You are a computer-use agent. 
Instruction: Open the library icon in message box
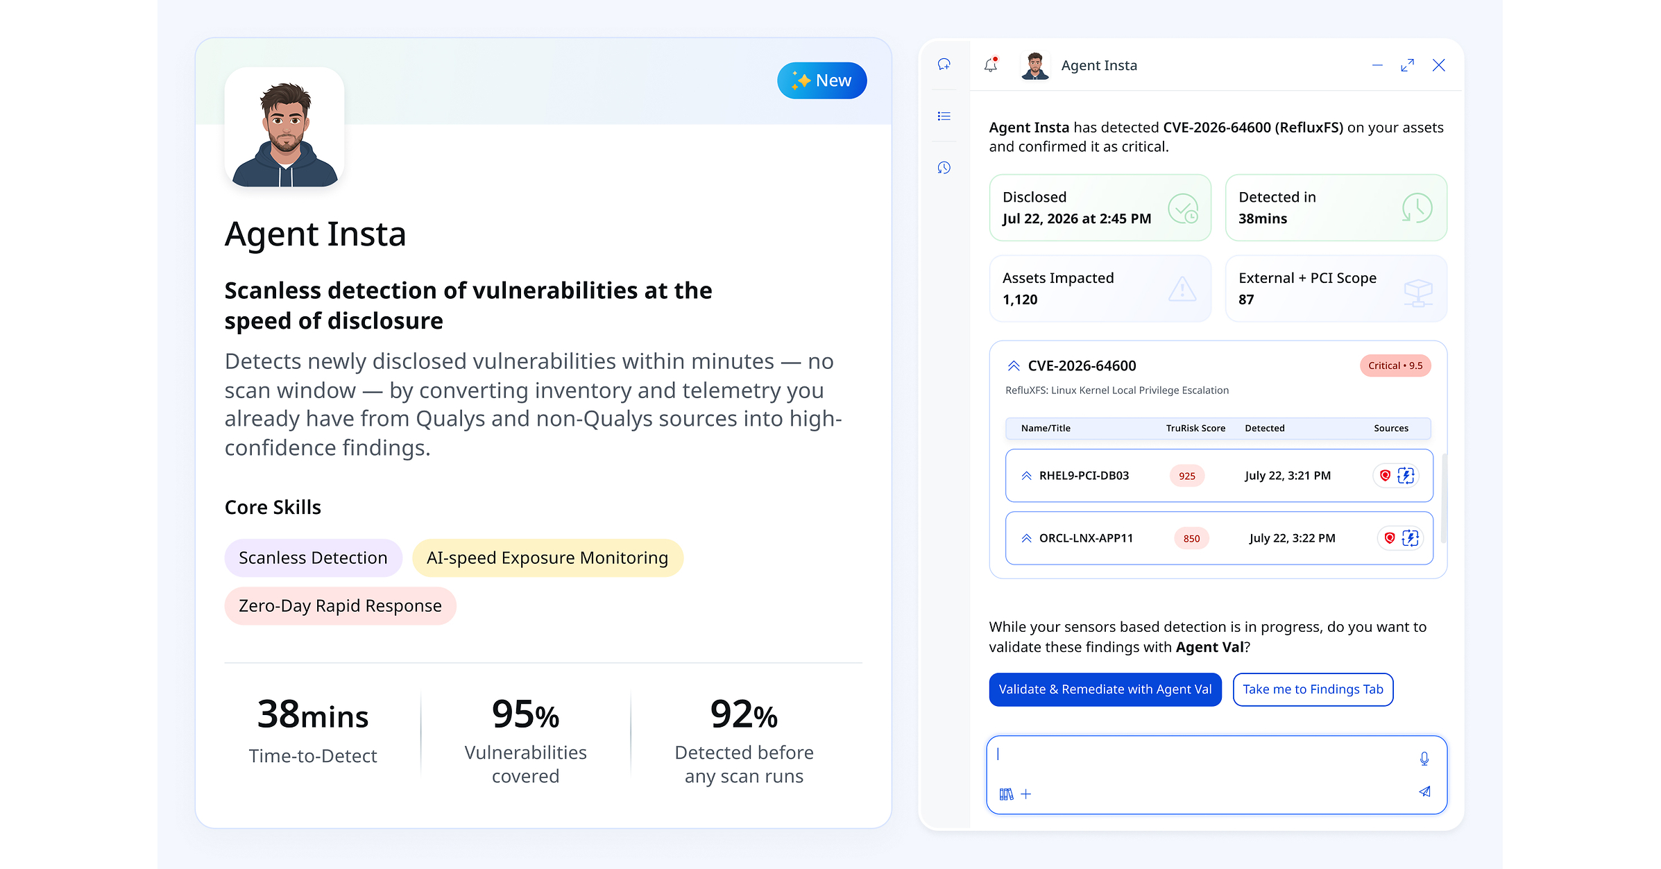[x=1006, y=794]
